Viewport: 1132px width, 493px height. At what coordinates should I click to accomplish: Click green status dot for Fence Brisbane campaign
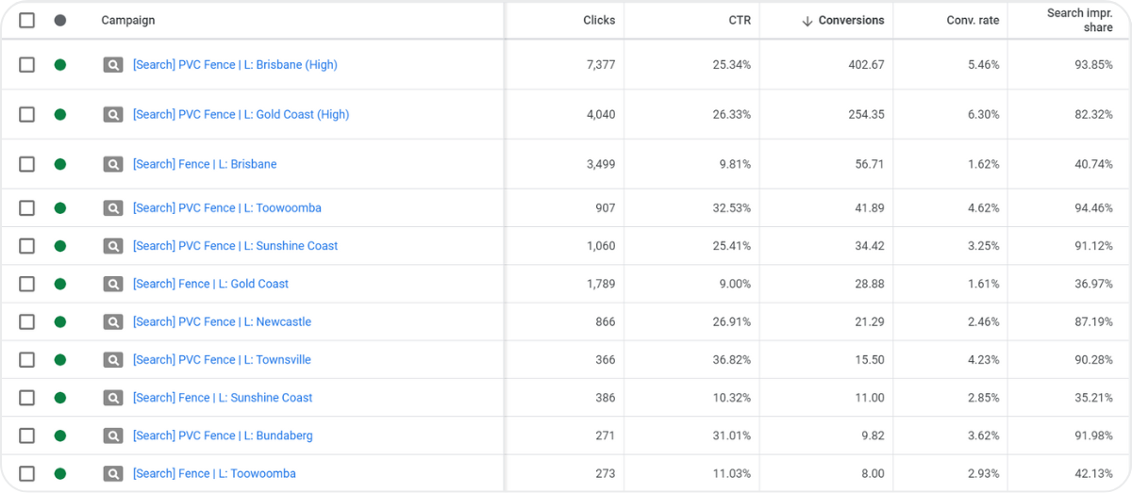click(60, 164)
